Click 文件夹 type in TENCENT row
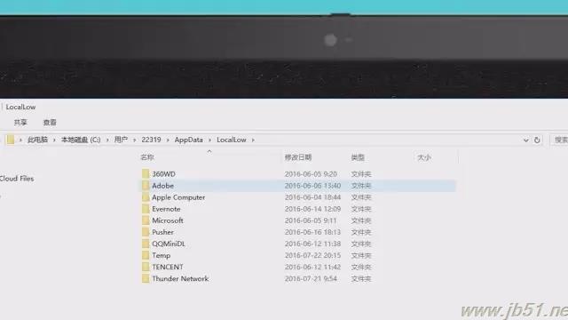The width and height of the screenshot is (568, 320). tap(361, 267)
